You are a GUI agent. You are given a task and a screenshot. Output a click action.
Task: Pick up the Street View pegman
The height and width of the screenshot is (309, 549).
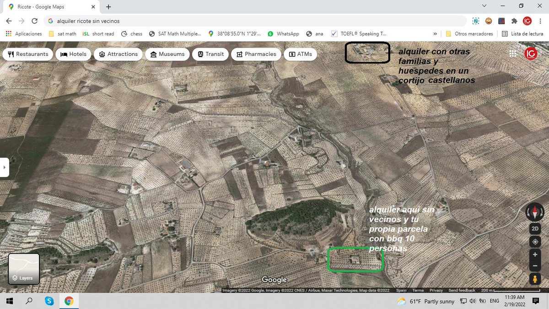click(x=535, y=279)
